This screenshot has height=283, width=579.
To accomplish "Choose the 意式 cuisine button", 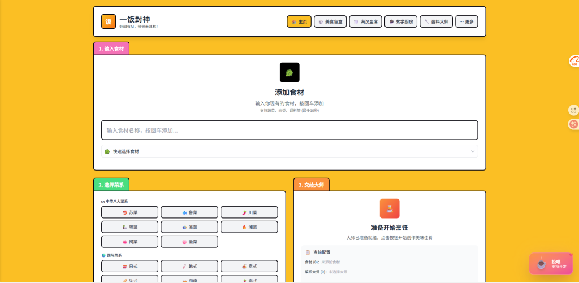I will click(x=249, y=267).
